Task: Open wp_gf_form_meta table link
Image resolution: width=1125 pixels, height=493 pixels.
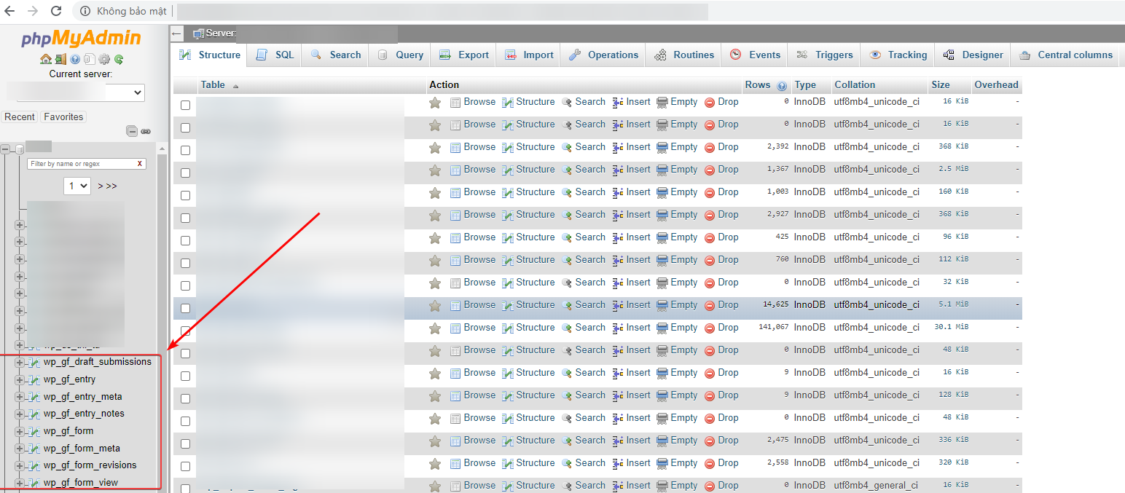Action: coord(82,449)
